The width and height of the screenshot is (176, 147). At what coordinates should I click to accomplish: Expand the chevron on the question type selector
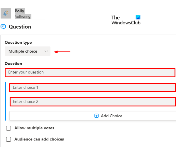[46, 51]
